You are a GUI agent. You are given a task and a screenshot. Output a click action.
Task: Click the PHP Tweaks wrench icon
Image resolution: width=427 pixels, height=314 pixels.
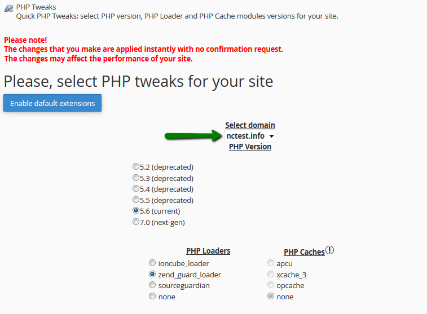pos(8,8)
